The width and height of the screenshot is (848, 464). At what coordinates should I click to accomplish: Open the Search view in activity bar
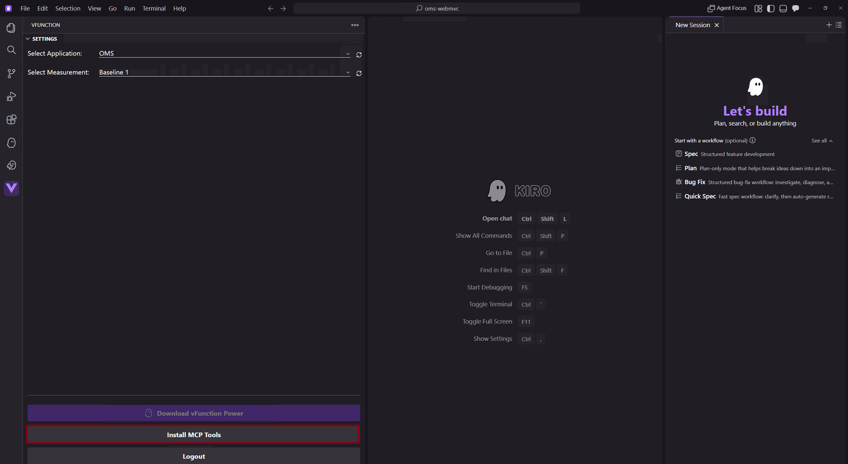[x=11, y=50]
